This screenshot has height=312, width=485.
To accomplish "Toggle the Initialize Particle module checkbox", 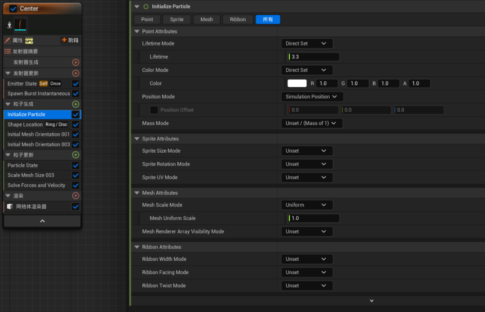I will pos(75,114).
